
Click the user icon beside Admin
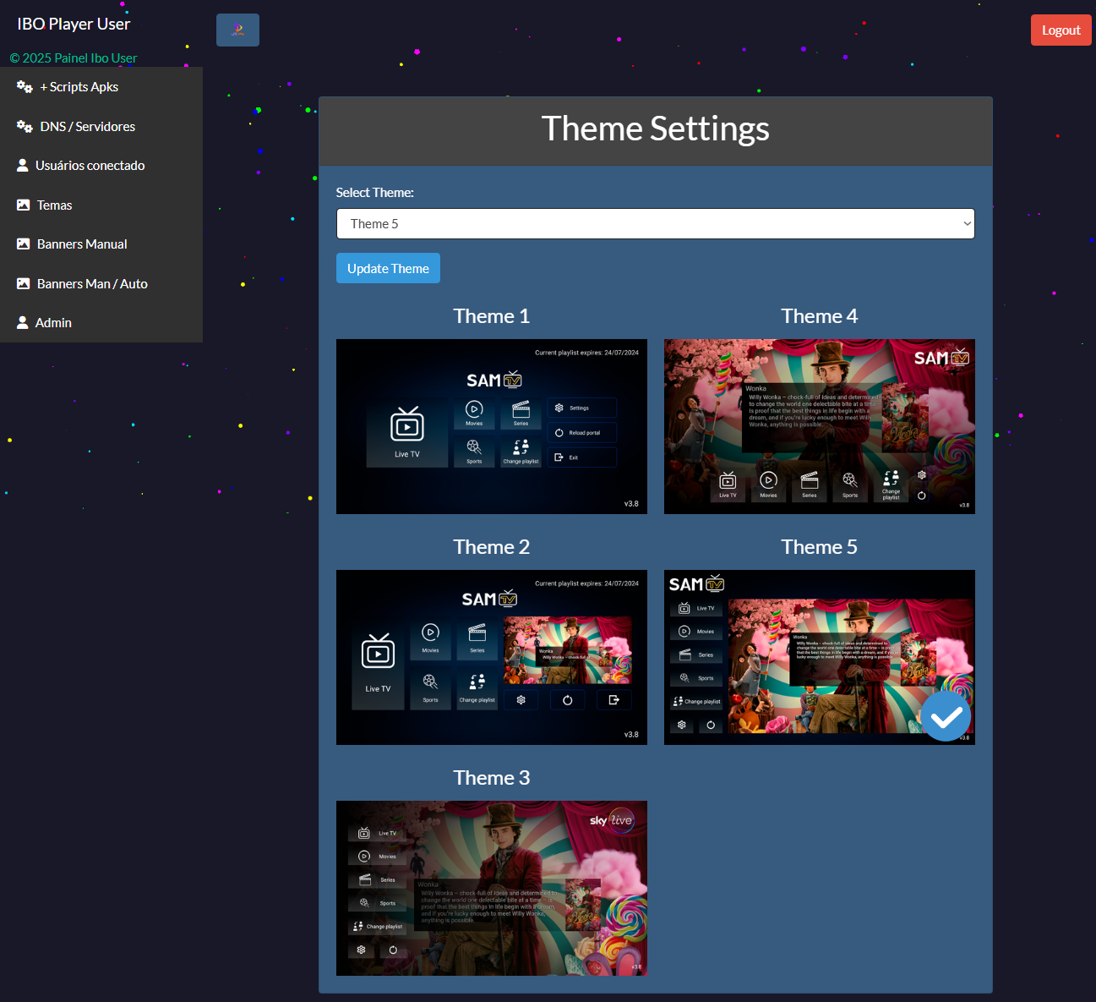[23, 323]
